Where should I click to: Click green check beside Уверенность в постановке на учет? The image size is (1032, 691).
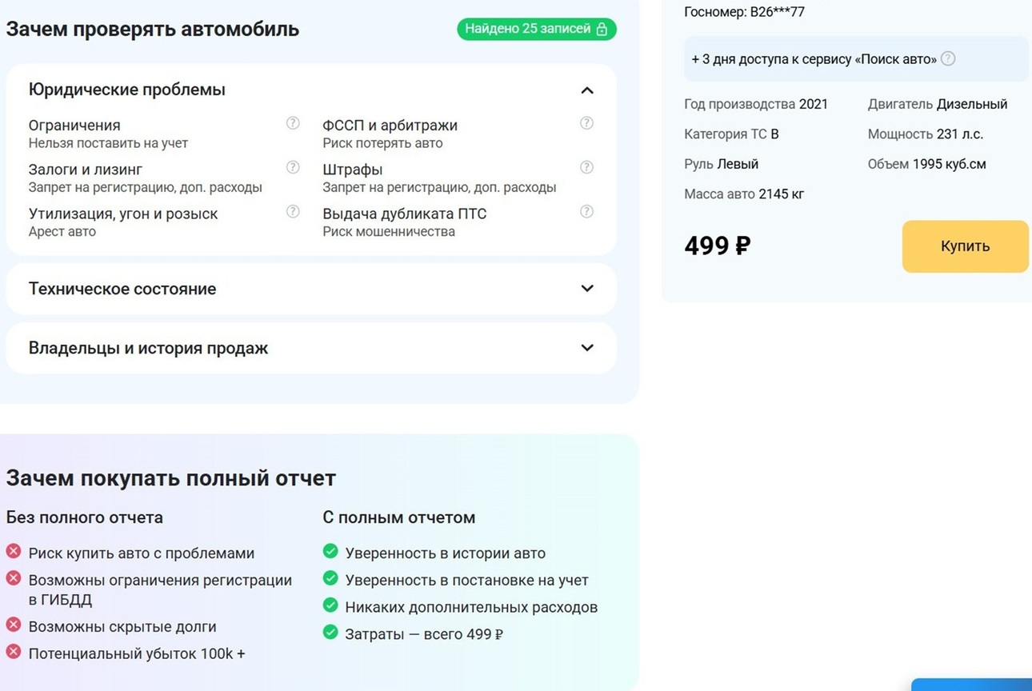click(x=330, y=578)
